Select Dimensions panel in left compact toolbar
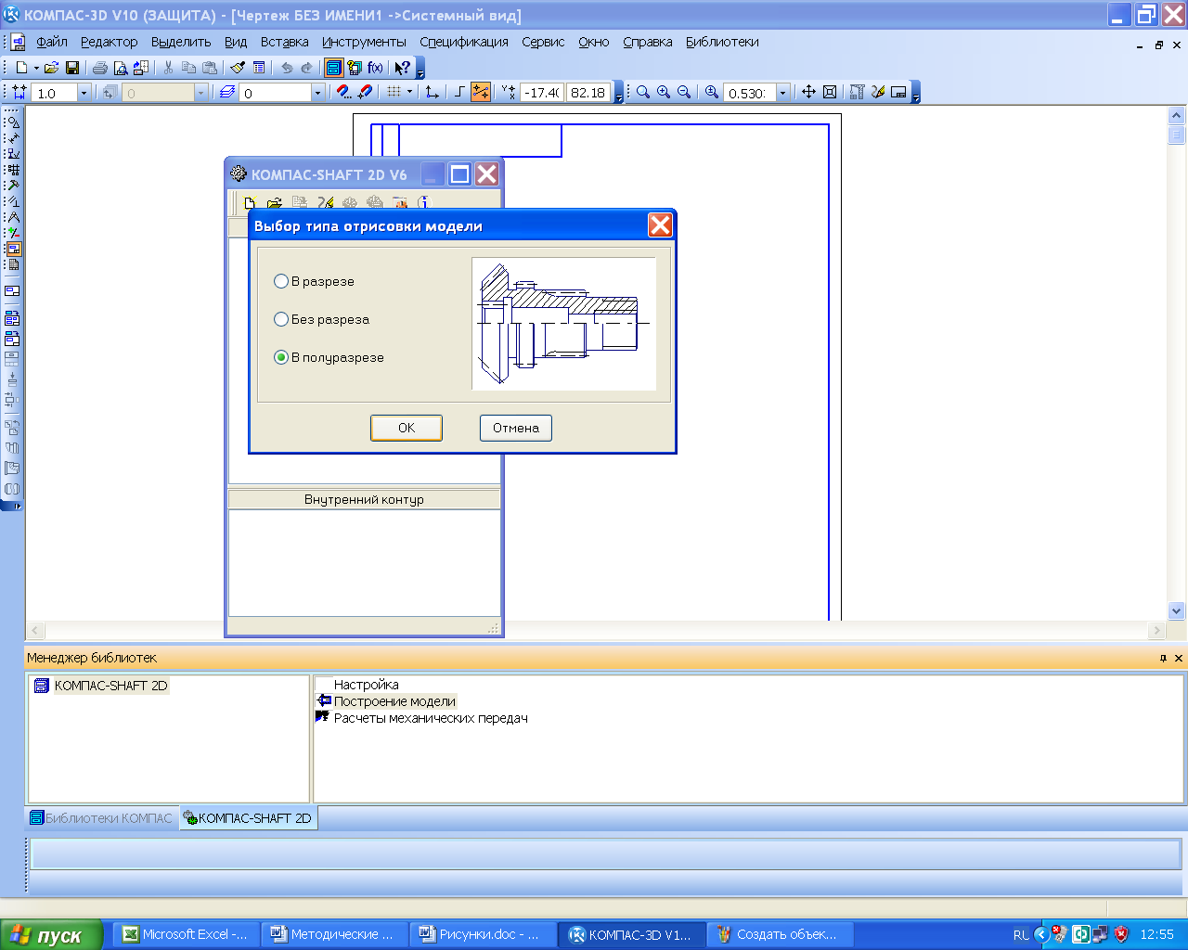The height and width of the screenshot is (950, 1188). [x=13, y=138]
